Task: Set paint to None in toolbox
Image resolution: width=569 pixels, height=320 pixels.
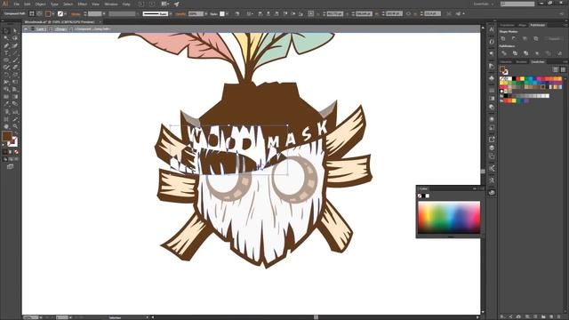Action: tap(16, 152)
